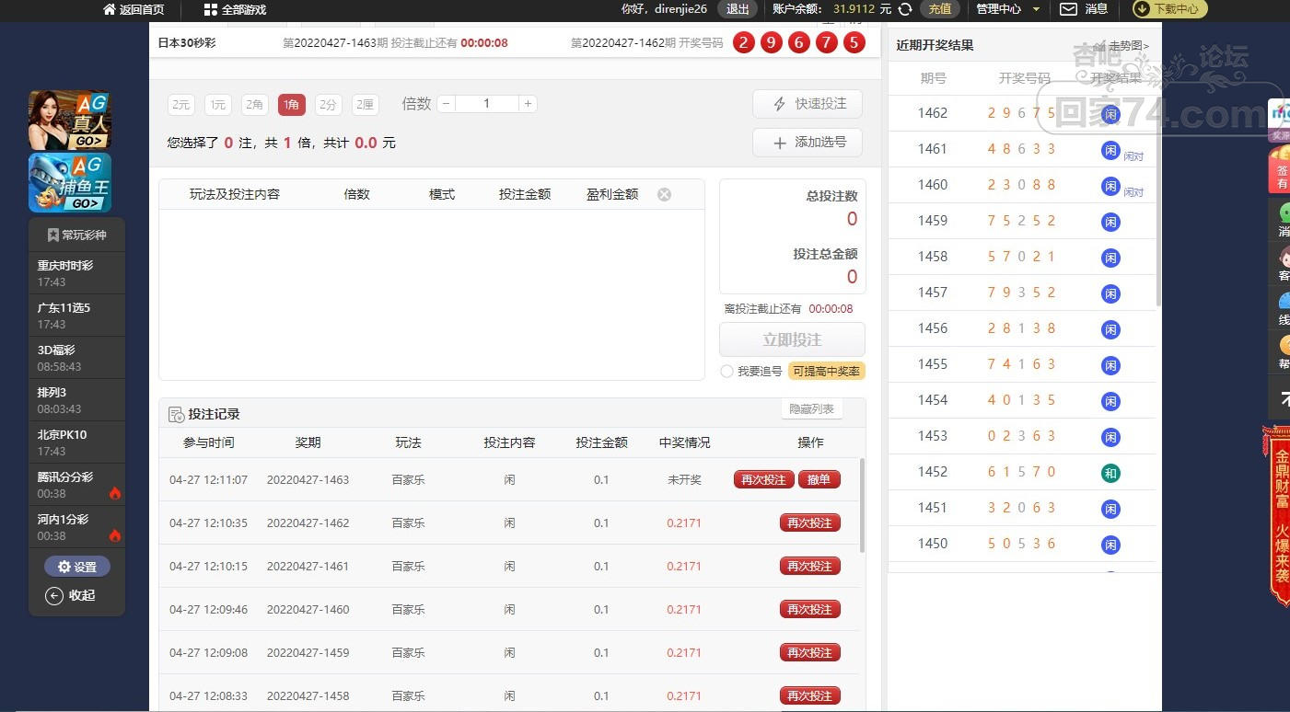Open the 腾讯分分彩 lottery

pos(77,485)
